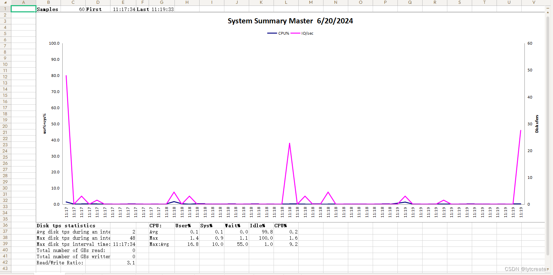Click the 'Idle%' header cell
The image size is (553, 275).
(261, 226)
